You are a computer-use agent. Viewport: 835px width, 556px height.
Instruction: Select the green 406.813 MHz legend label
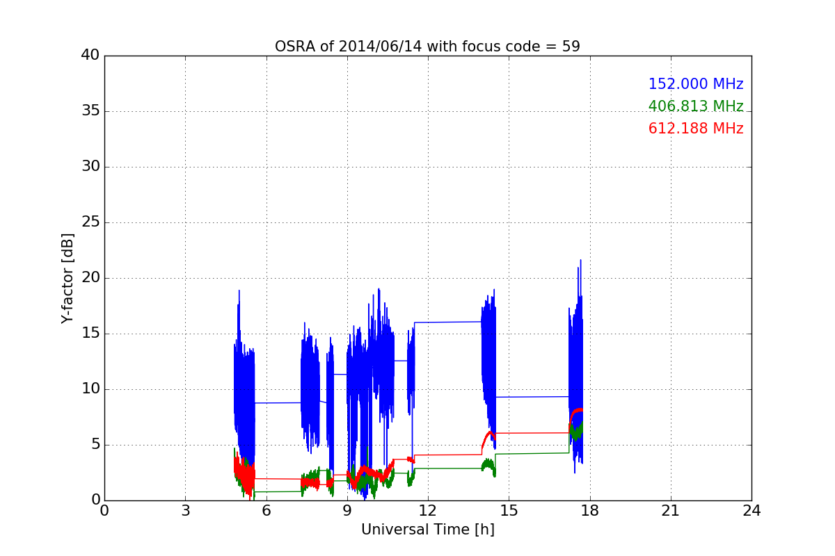point(696,106)
